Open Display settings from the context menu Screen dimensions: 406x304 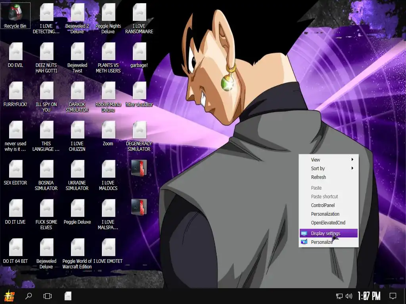click(329, 233)
